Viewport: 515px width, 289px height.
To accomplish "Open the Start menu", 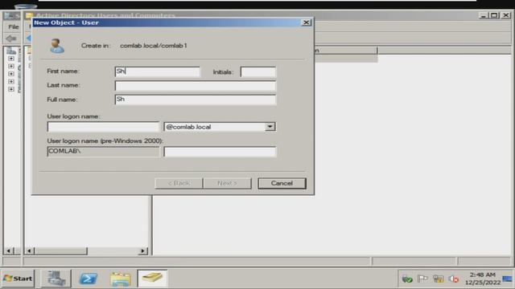I will tap(18, 279).
